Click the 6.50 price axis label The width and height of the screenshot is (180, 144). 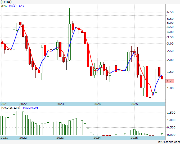(x=170, y=12)
